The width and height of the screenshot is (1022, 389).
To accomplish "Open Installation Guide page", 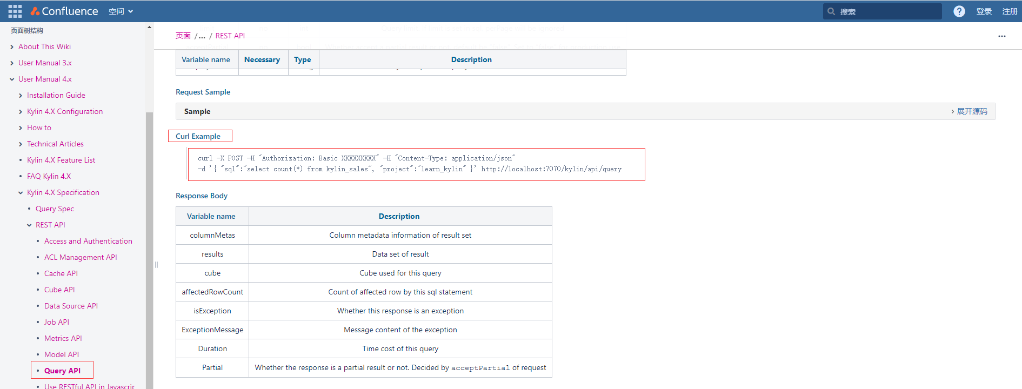I will pos(56,96).
